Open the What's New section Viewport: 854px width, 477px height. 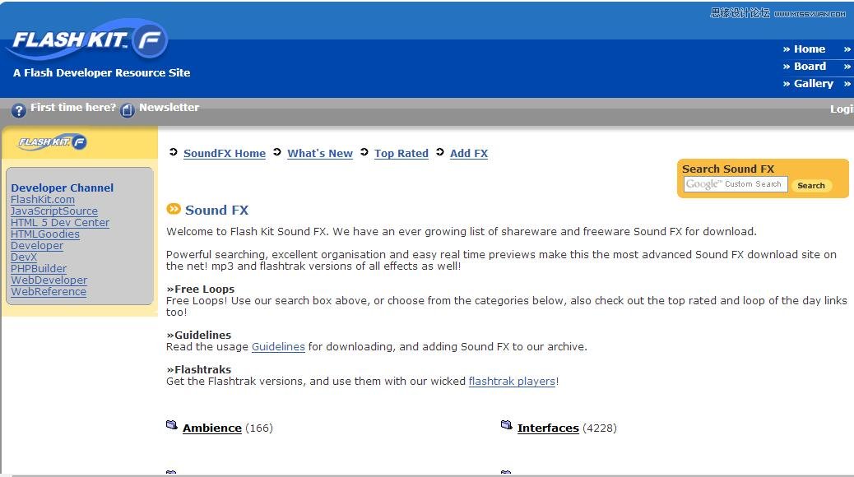click(320, 154)
